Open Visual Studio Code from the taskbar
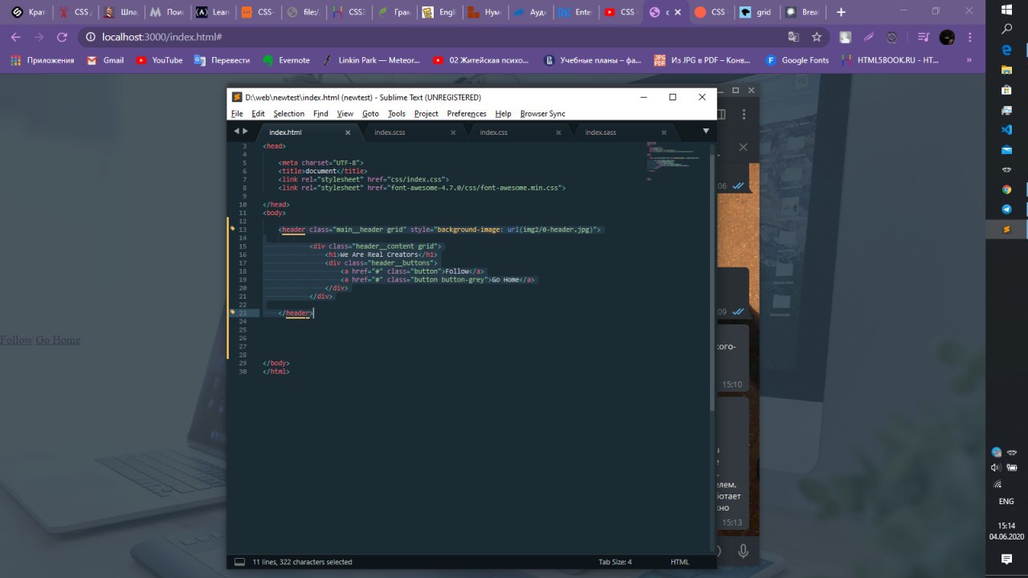Image resolution: width=1028 pixels, height=578 pixels. (1006, 129)
